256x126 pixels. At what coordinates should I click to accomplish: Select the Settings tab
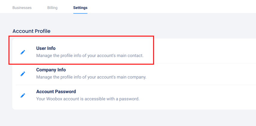click(x=80, y=8)
